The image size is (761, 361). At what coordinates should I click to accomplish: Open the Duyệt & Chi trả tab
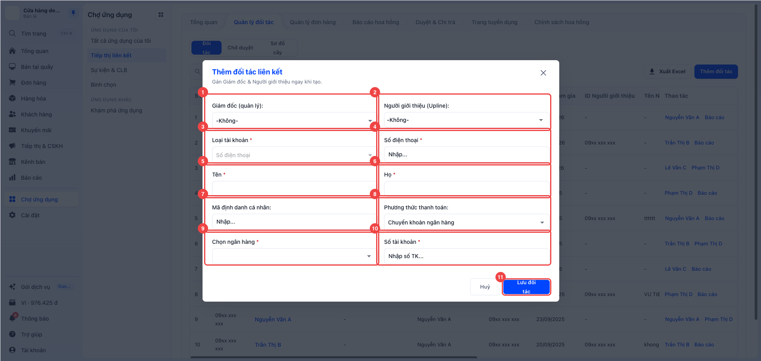pyautogui.click(x=435, y=22)
